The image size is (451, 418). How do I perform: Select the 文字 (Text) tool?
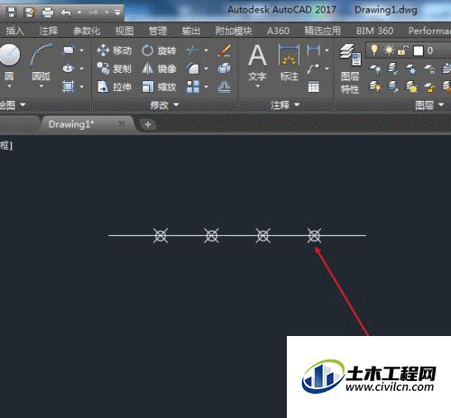coord(257,63)
